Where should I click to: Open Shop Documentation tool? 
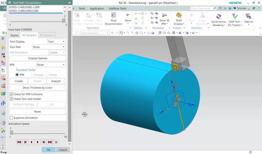tap(113, 19)
